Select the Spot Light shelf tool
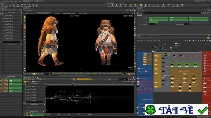211x118 pixels. coord(117,6)
